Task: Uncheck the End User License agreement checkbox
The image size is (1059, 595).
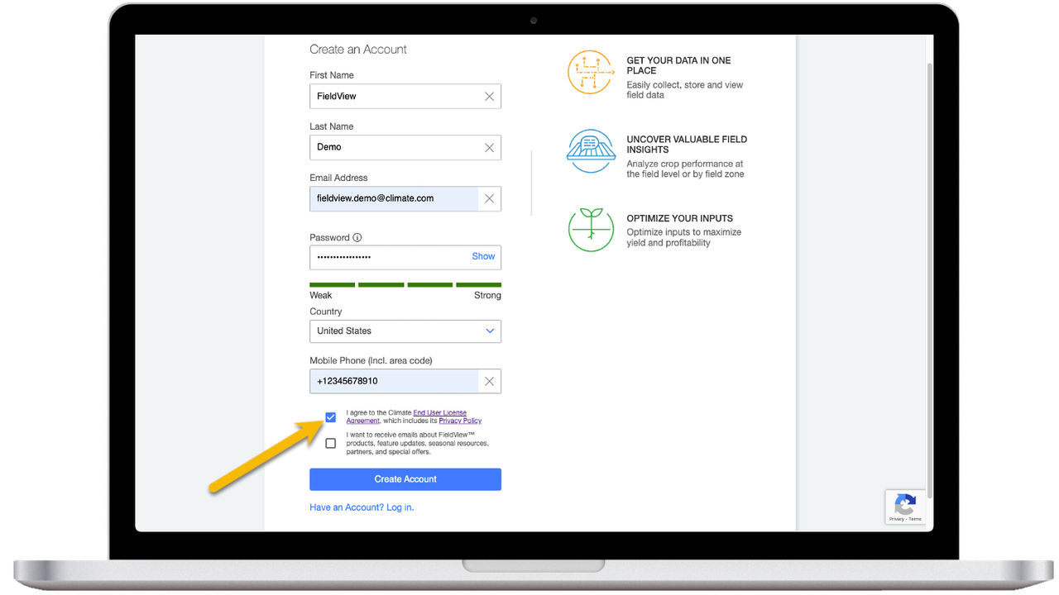Action: point(331,417)
